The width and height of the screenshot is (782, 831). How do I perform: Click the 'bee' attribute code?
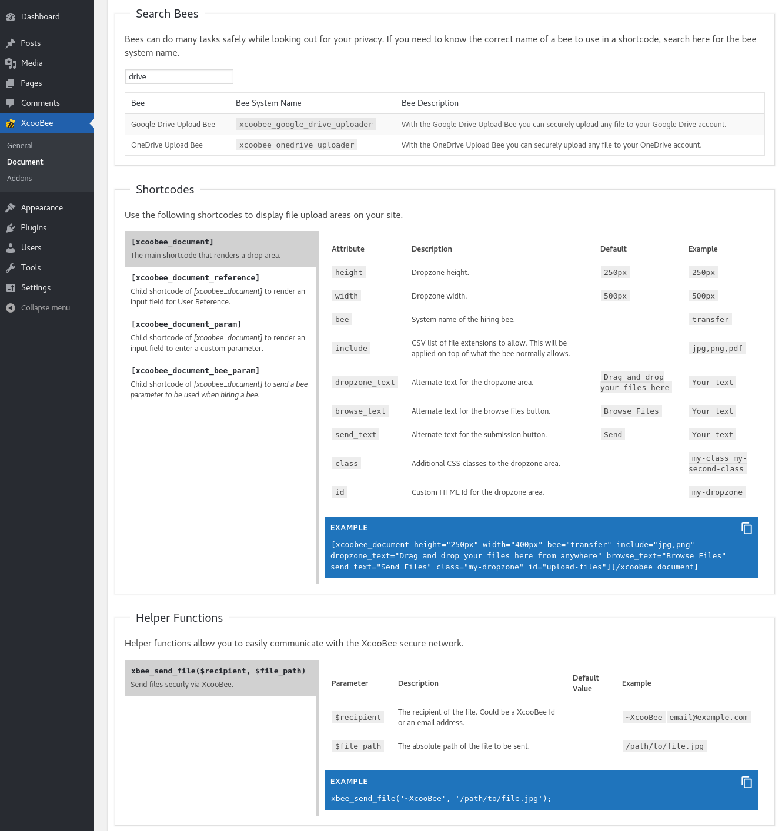(x=342, y=319)
